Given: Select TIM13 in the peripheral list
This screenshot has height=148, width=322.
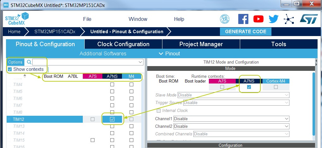Looking at the screenshot, I should coord(19,126).
